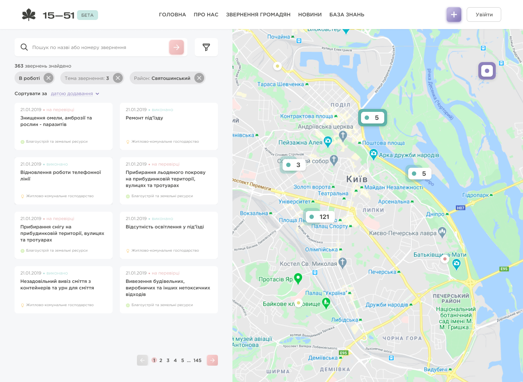Clear the "Район: Святошинський" filter chip
The width and height of the screenshot is (523, 382).
(199, 78)
